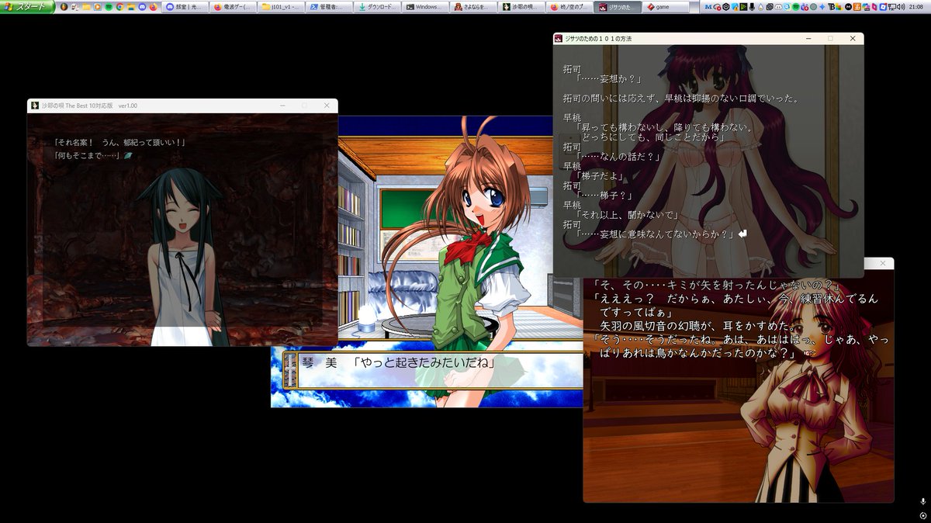Open Spotify from the system tray

795,7
